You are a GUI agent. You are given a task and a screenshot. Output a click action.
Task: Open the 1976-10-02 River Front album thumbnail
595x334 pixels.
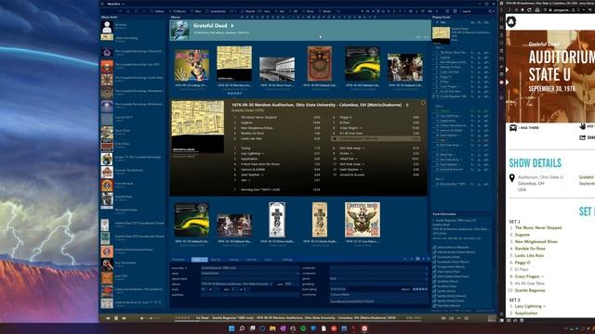(x=277, y=70)
